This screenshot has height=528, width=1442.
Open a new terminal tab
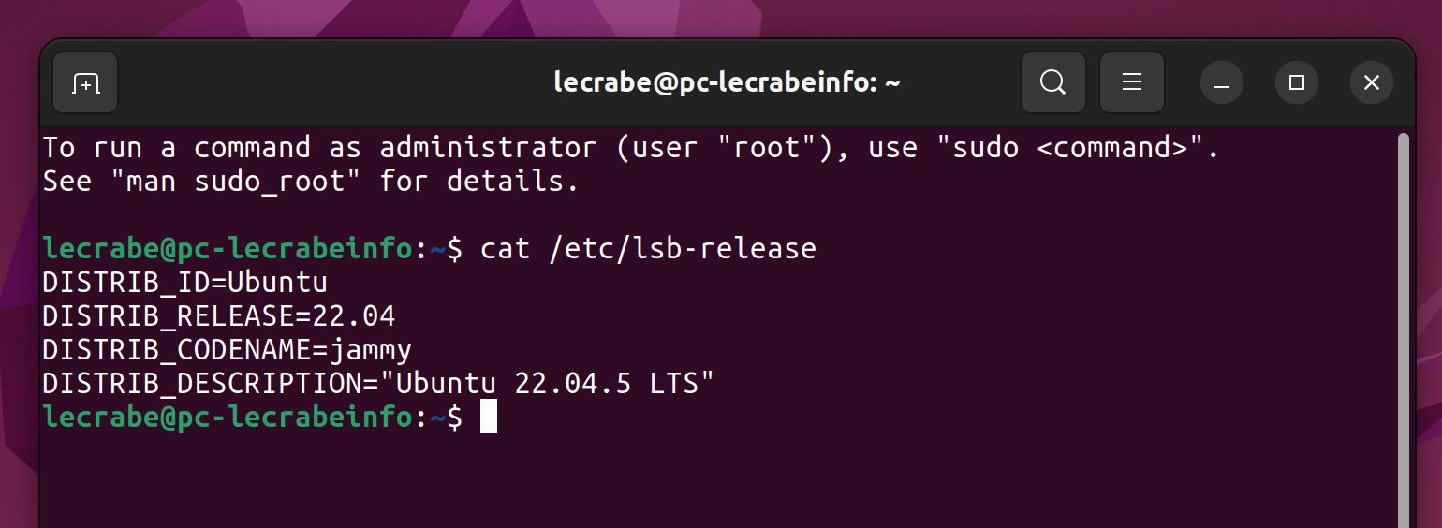coord(85,83)
